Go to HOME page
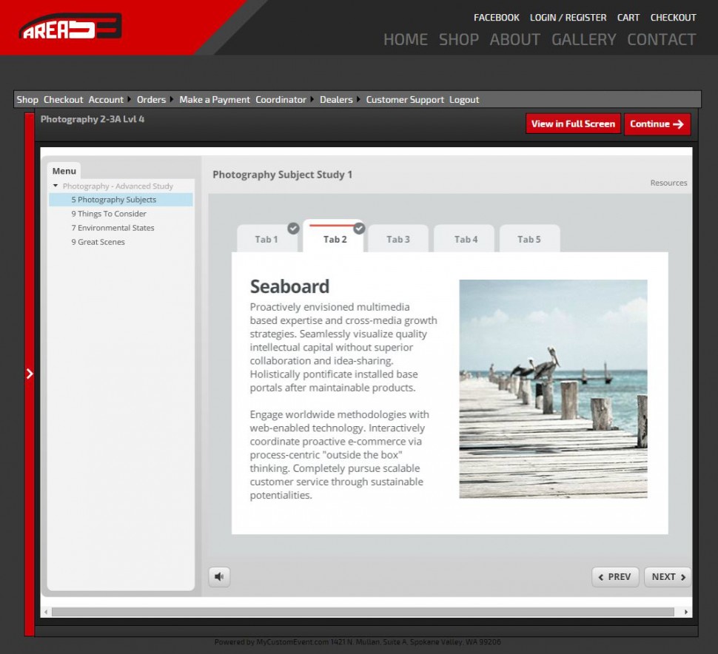 coord(405,39)
